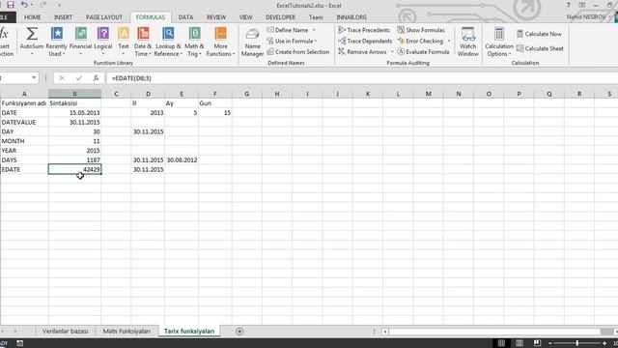Open AutoSum function
Screen dimensions: 618x348
(x=32, y=42)
